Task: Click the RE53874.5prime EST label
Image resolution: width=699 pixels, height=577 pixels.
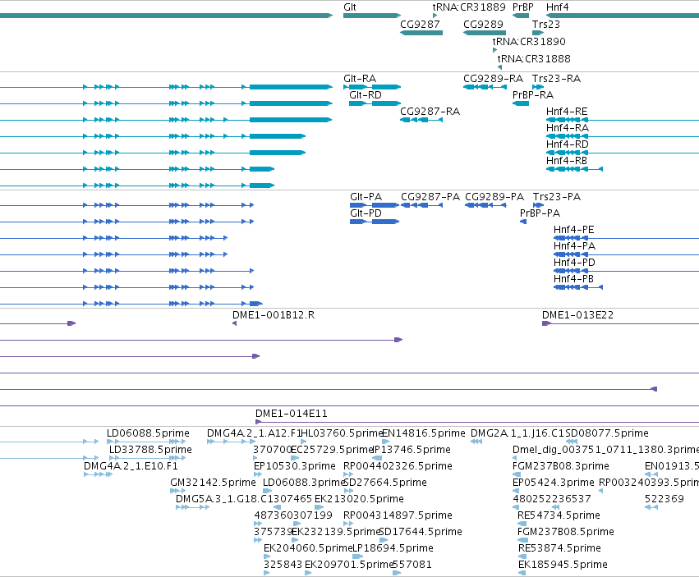Action: [559, 548]
